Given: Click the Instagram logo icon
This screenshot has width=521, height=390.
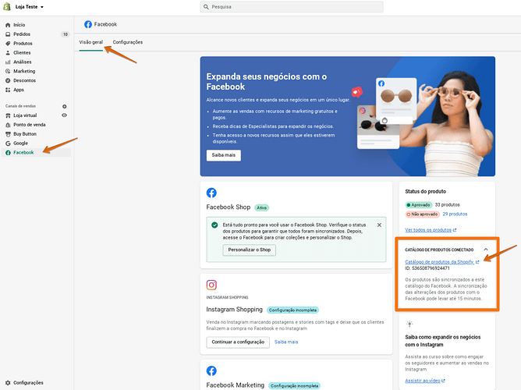Looking at the screenshot, I should coord(211,285).
